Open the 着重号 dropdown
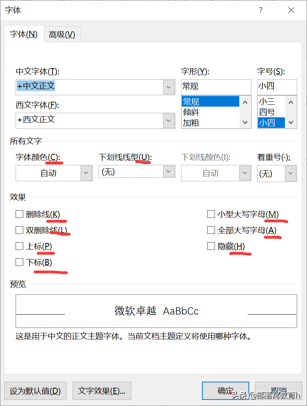 pyautogui.click(x=290, y=173)
